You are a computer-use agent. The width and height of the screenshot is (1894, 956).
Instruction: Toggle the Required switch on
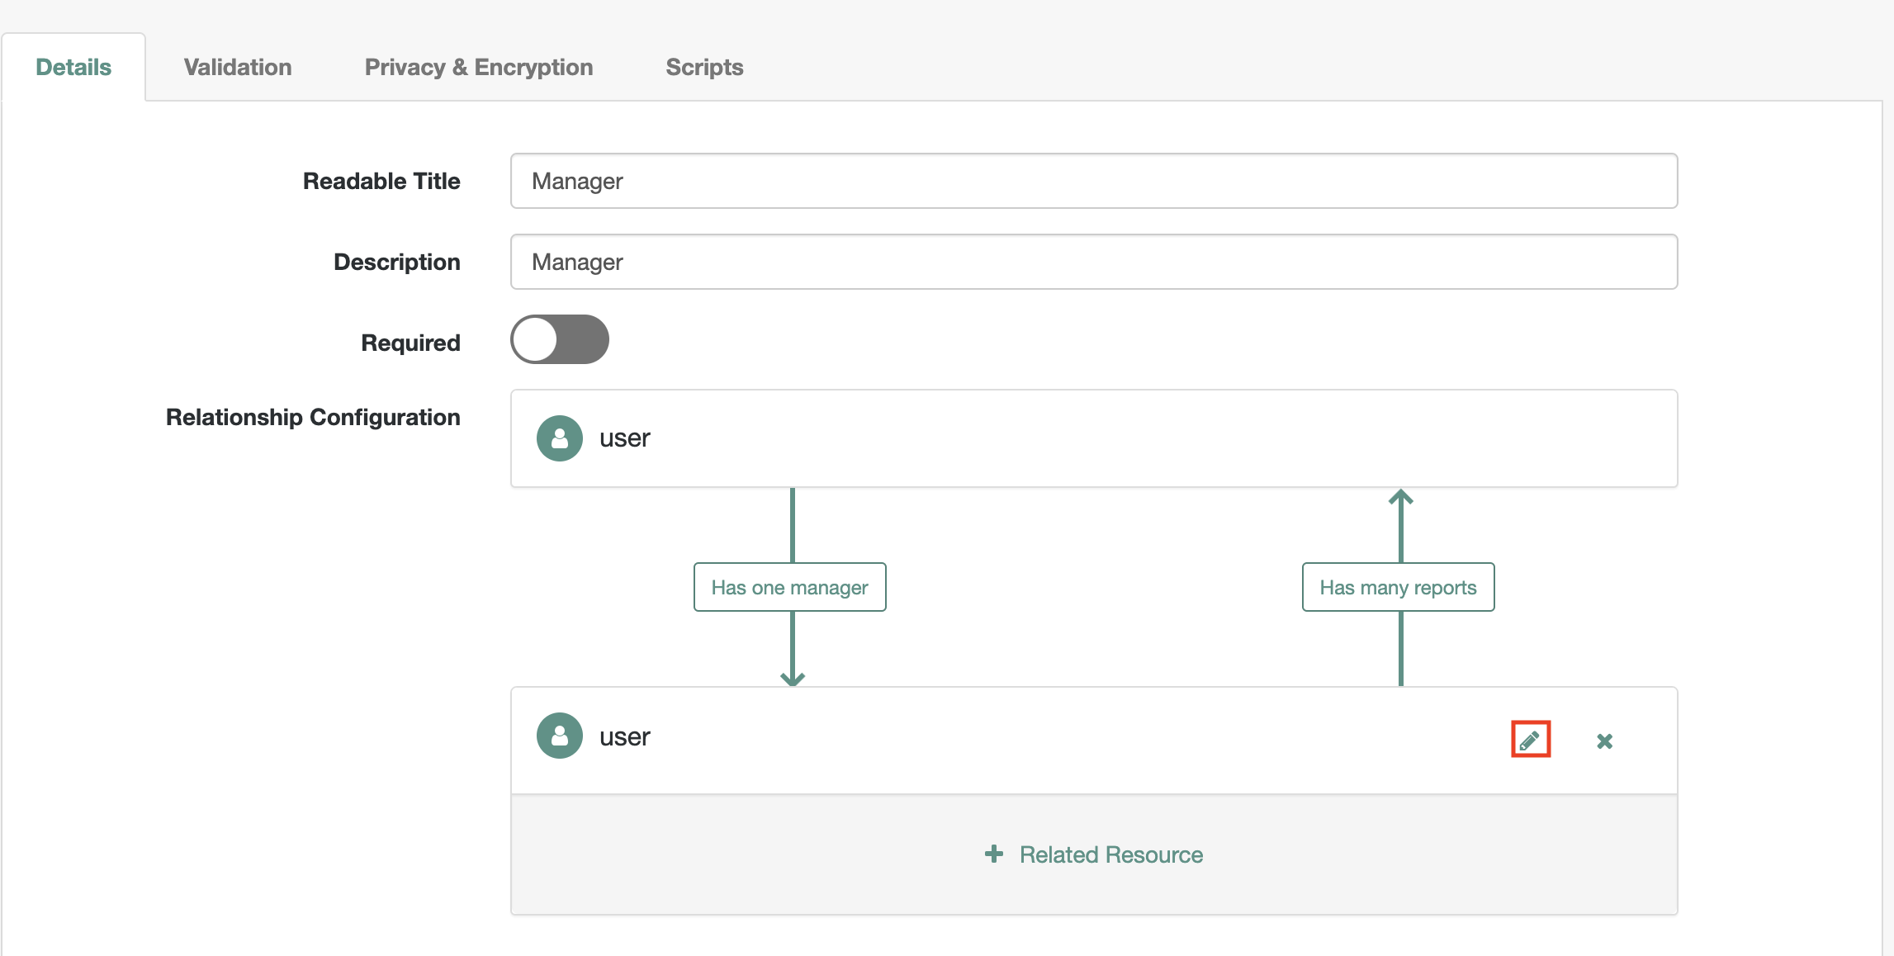560,339
